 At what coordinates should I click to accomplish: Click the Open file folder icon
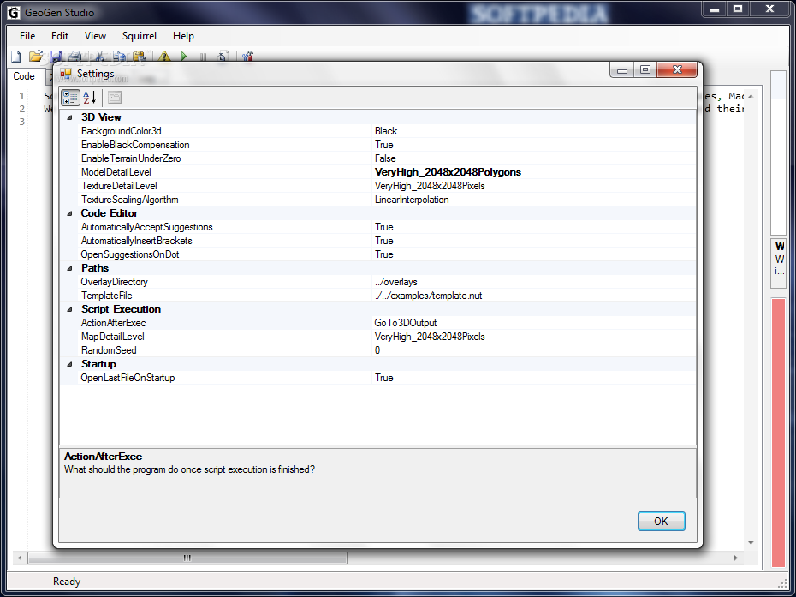(x=36, y=56)
